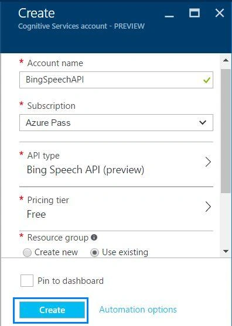Expand the API type chevron
The width and height of the screenshot is (232, 326).
click(x=208, y=162)
